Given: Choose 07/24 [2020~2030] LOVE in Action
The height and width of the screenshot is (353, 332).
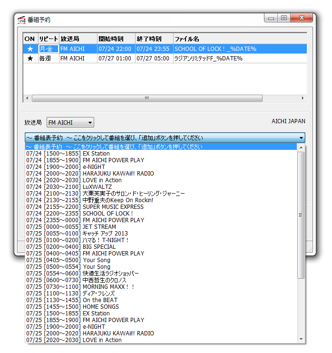Looking at the screenshot, I should (161, 180).
